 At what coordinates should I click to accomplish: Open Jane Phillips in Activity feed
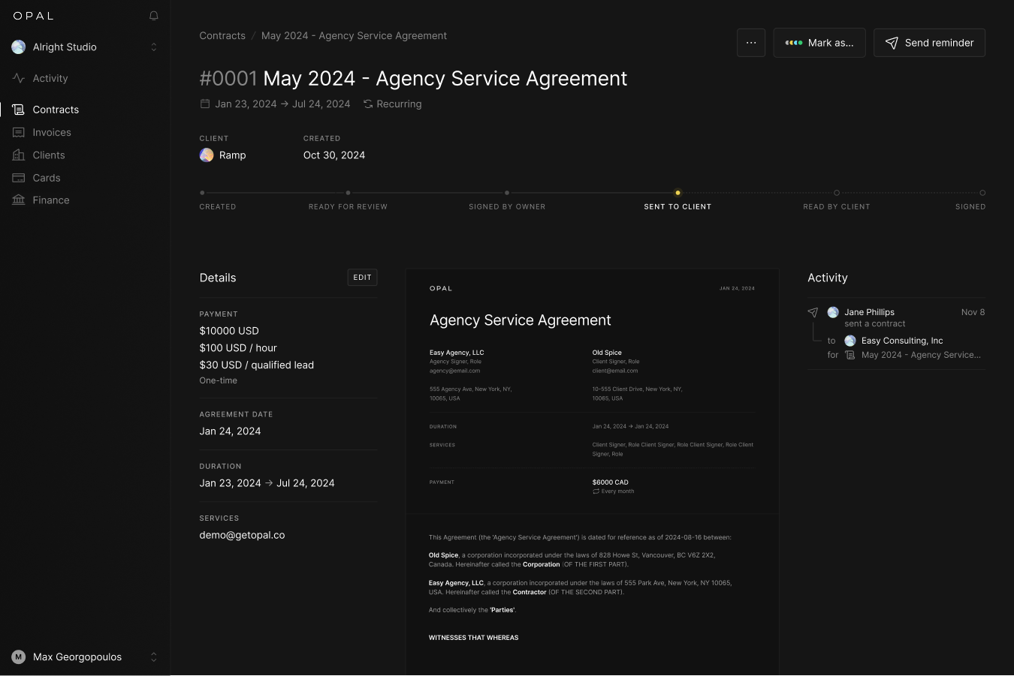click(869, 312)
